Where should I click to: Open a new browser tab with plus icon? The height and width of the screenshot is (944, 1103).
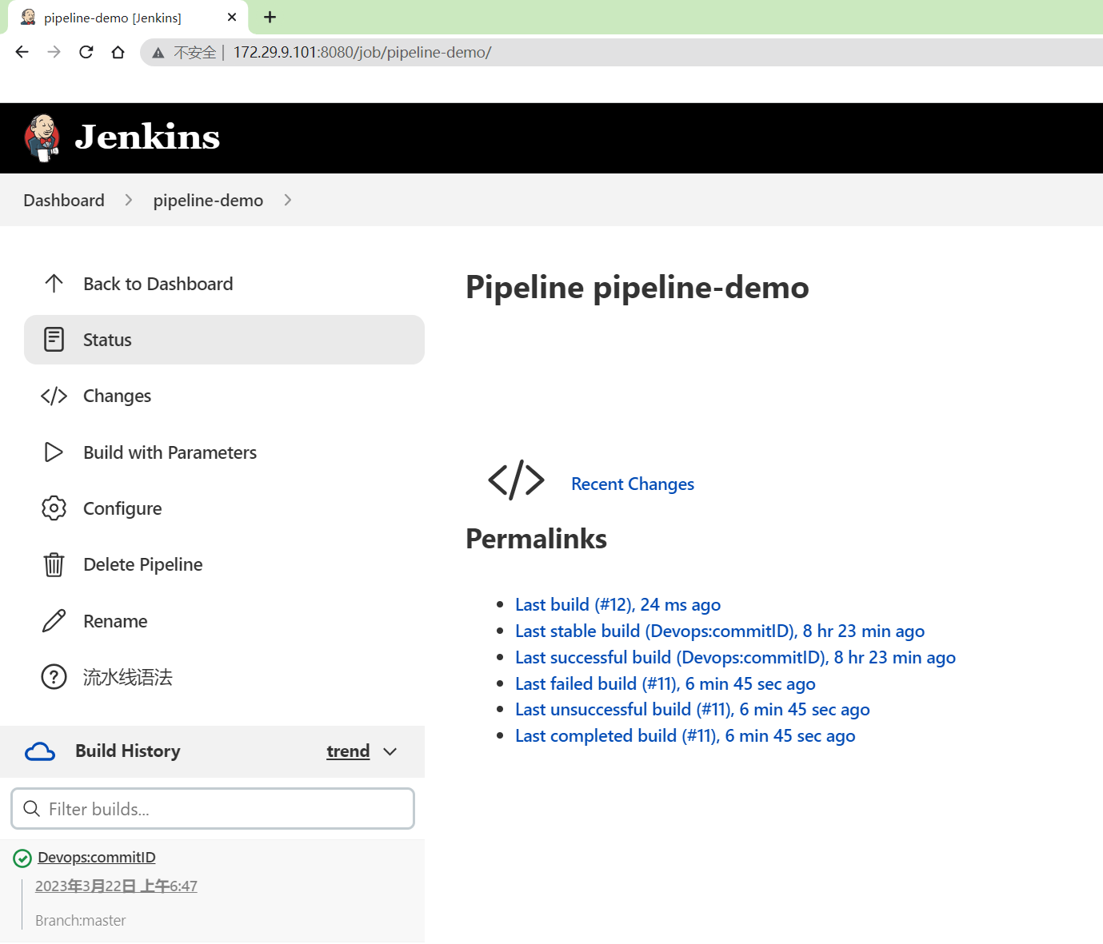[x=270, y=17]
